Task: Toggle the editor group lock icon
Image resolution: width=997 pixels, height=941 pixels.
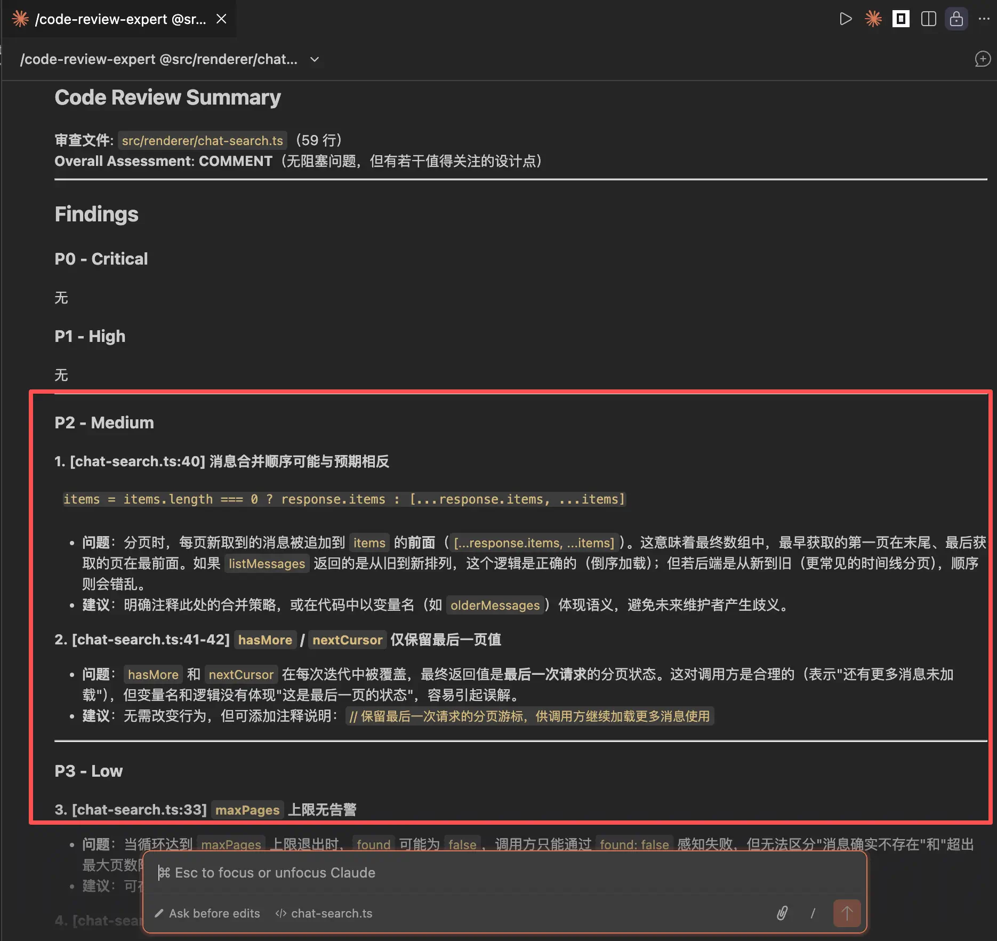Action: 956,19
